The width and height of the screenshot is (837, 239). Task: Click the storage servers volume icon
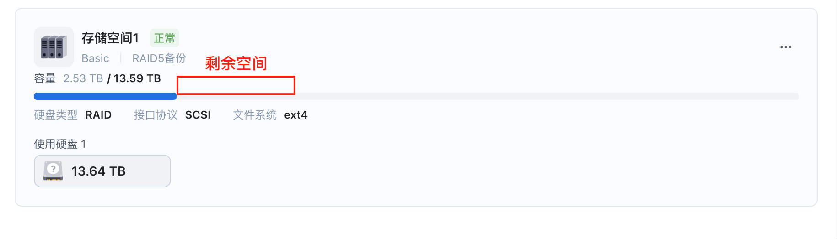[54, 47]
